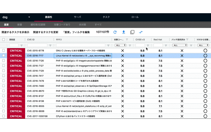Switch to the 攻撃コードあり sub-tab
The width and height of the screenshot is (211, 132).
tap(62, 25)
